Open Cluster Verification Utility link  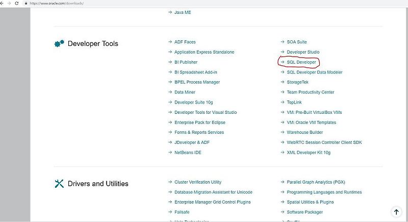[198, 182]
